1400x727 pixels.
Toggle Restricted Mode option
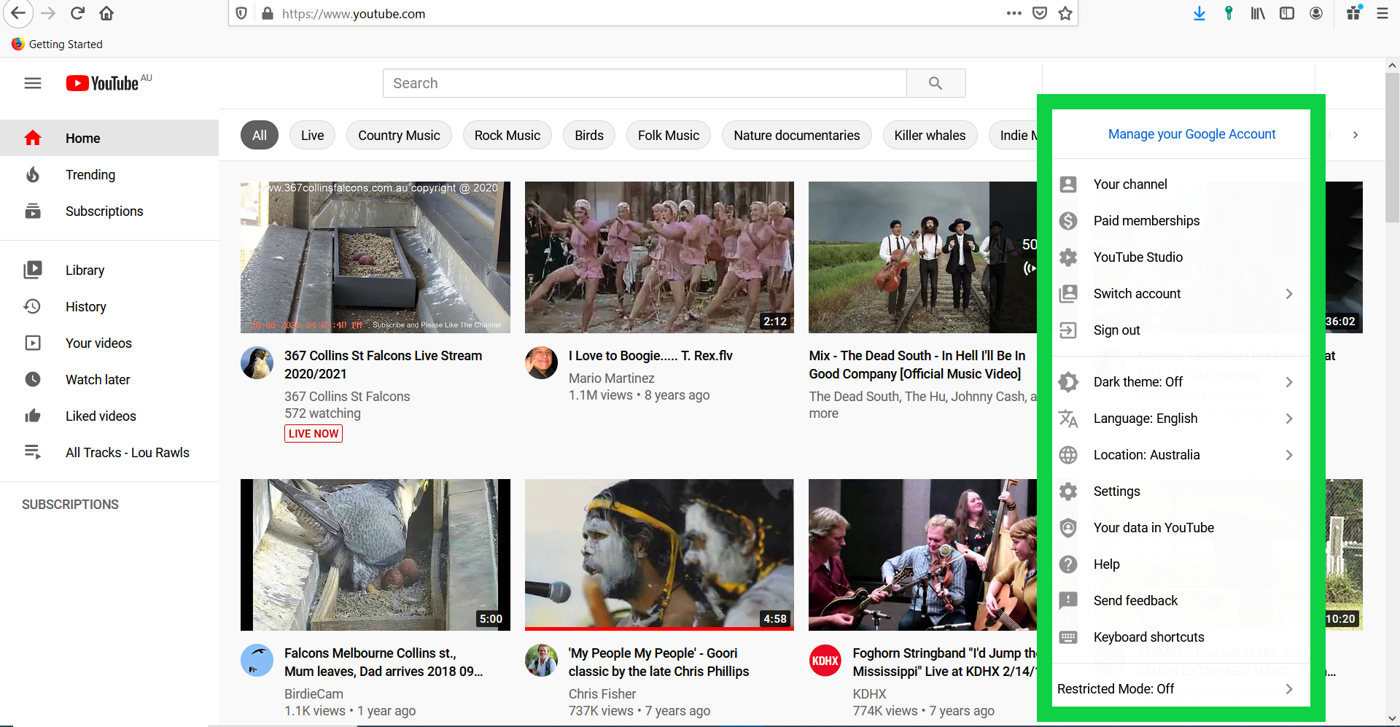click(x=1116, y=689)
